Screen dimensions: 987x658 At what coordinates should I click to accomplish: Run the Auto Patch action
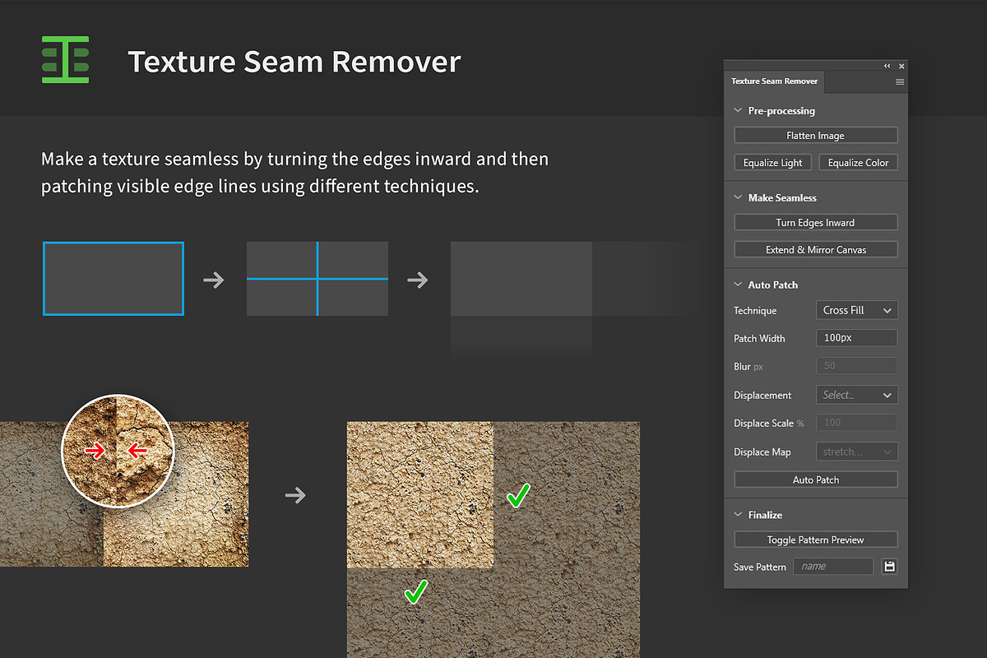point(815,479)
